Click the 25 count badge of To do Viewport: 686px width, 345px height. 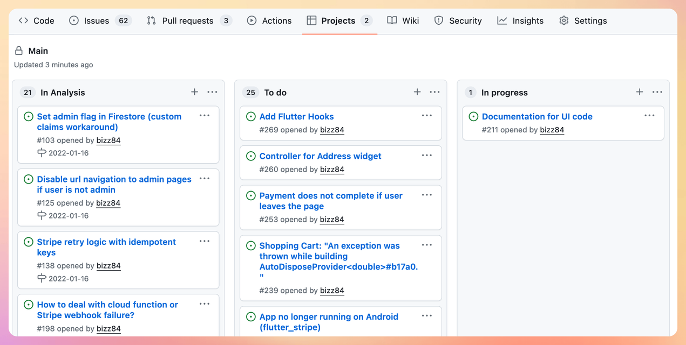(250, 92)
